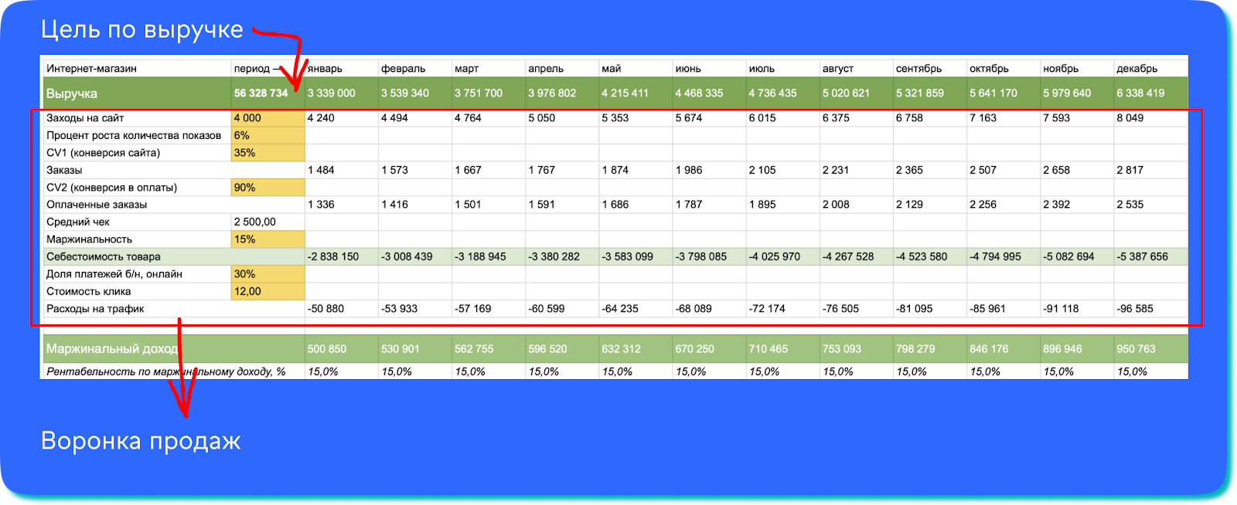Click the Расходы на трафик row label
Viewport: 1237px width, 505px height.
(95, 309)
